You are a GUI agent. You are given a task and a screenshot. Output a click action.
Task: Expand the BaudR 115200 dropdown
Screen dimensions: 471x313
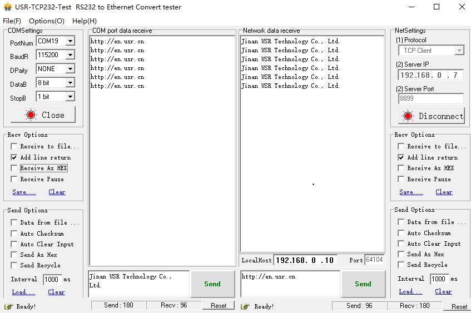point(70,54)
